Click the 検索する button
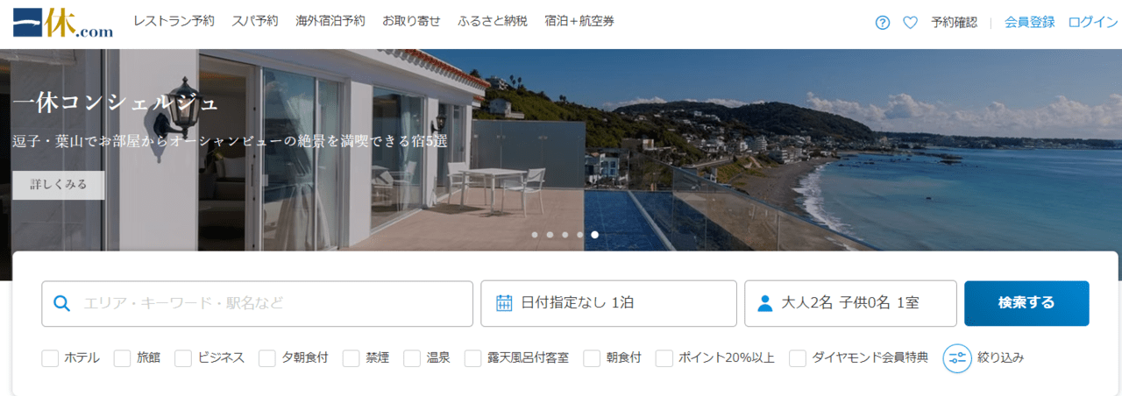This screenshot has width=1122, height=396. 1026,303
